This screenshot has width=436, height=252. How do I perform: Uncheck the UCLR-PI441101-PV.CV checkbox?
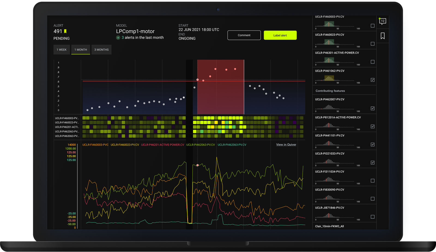[x=373, y=144]
